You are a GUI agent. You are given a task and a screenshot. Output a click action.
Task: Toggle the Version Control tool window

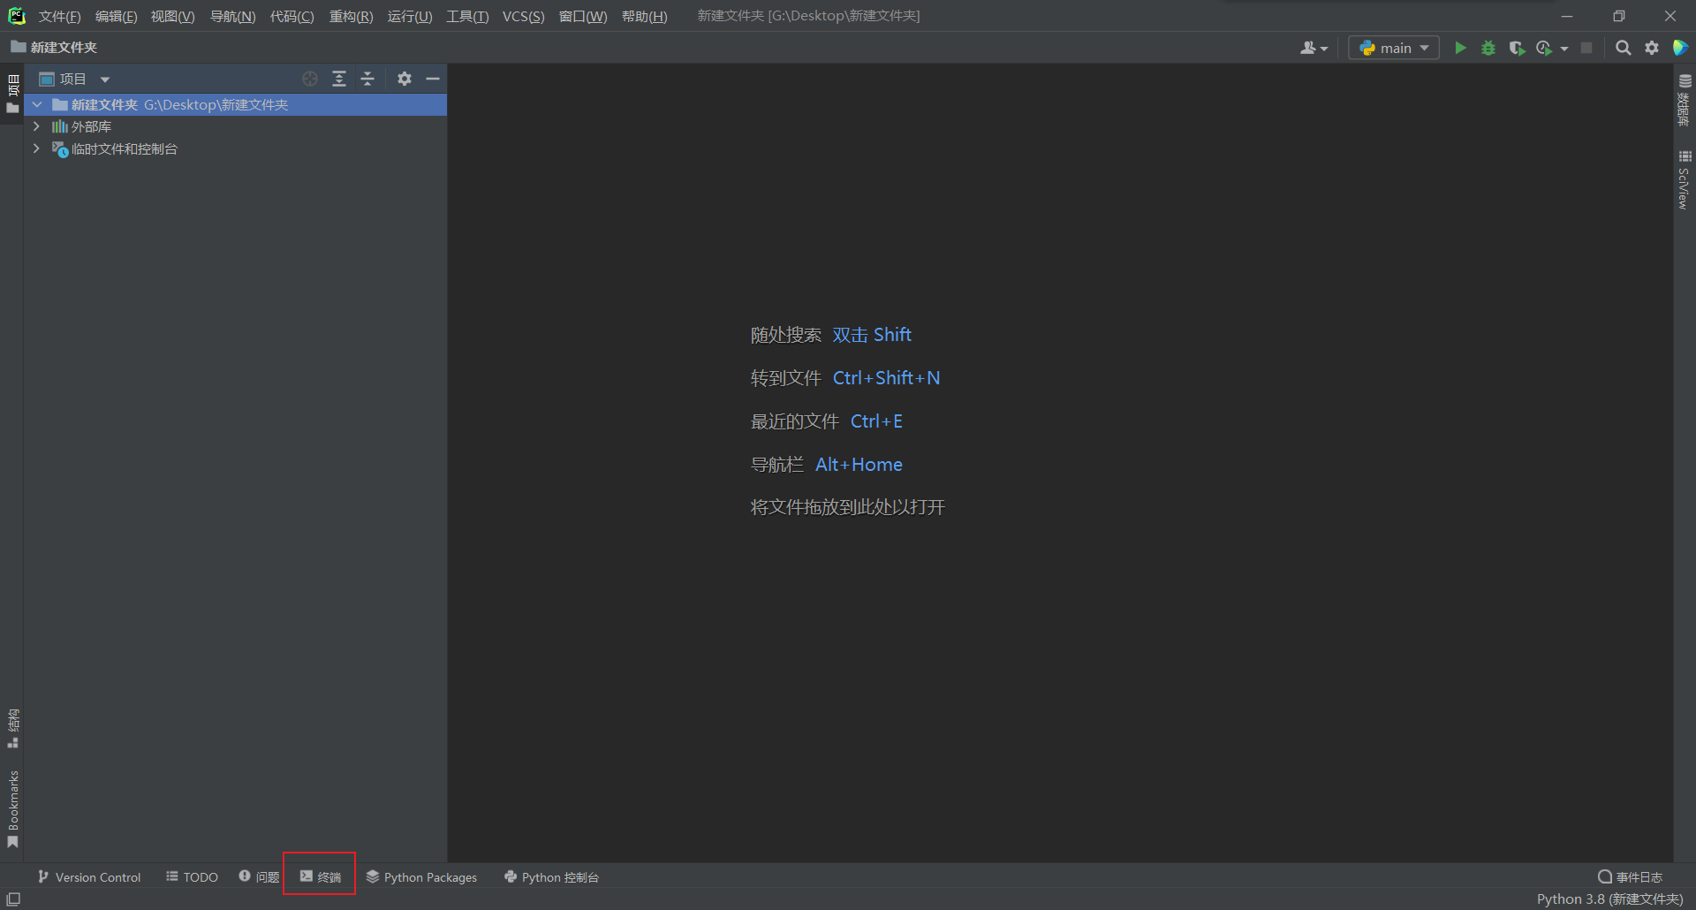pyautogui.click(x=88, y=876)
